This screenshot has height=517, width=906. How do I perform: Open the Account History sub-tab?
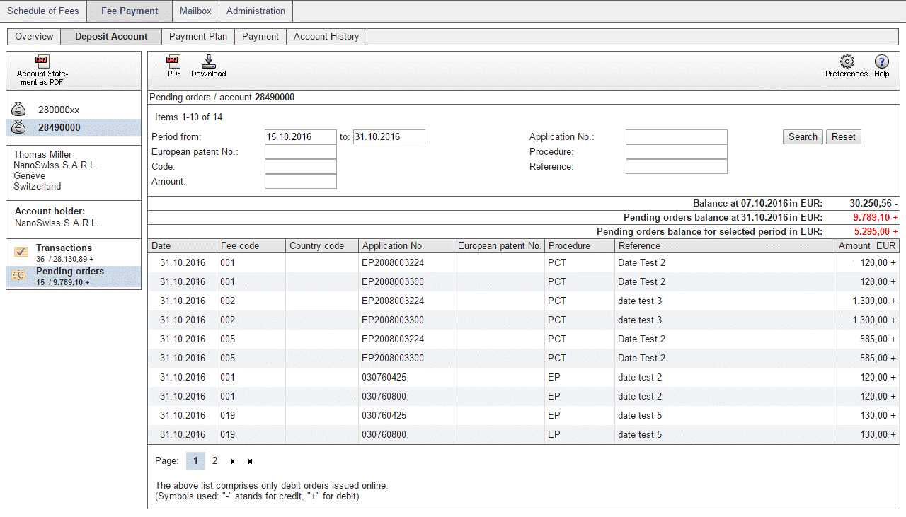pos(326,37)
